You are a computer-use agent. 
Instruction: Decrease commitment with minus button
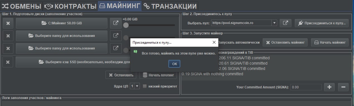(343, 87)
